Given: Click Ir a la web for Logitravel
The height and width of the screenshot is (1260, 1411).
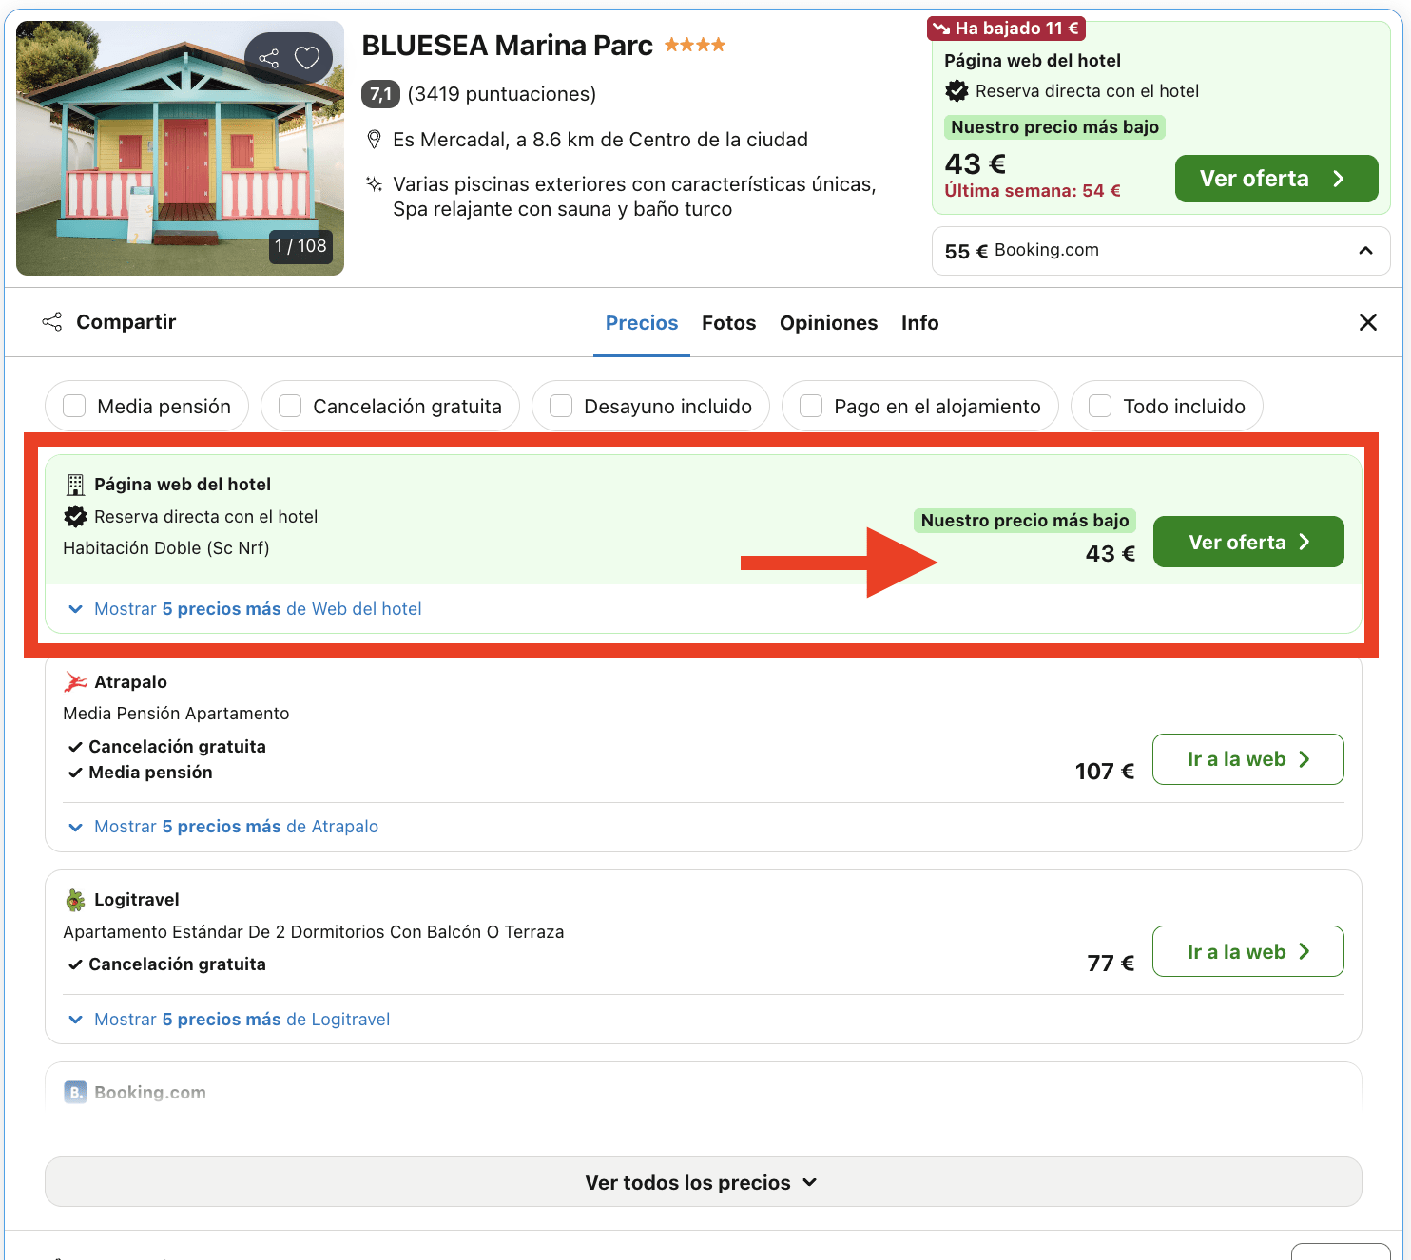Looking at the screenshot, I should pyautogui.click(x=1247, y=951).
